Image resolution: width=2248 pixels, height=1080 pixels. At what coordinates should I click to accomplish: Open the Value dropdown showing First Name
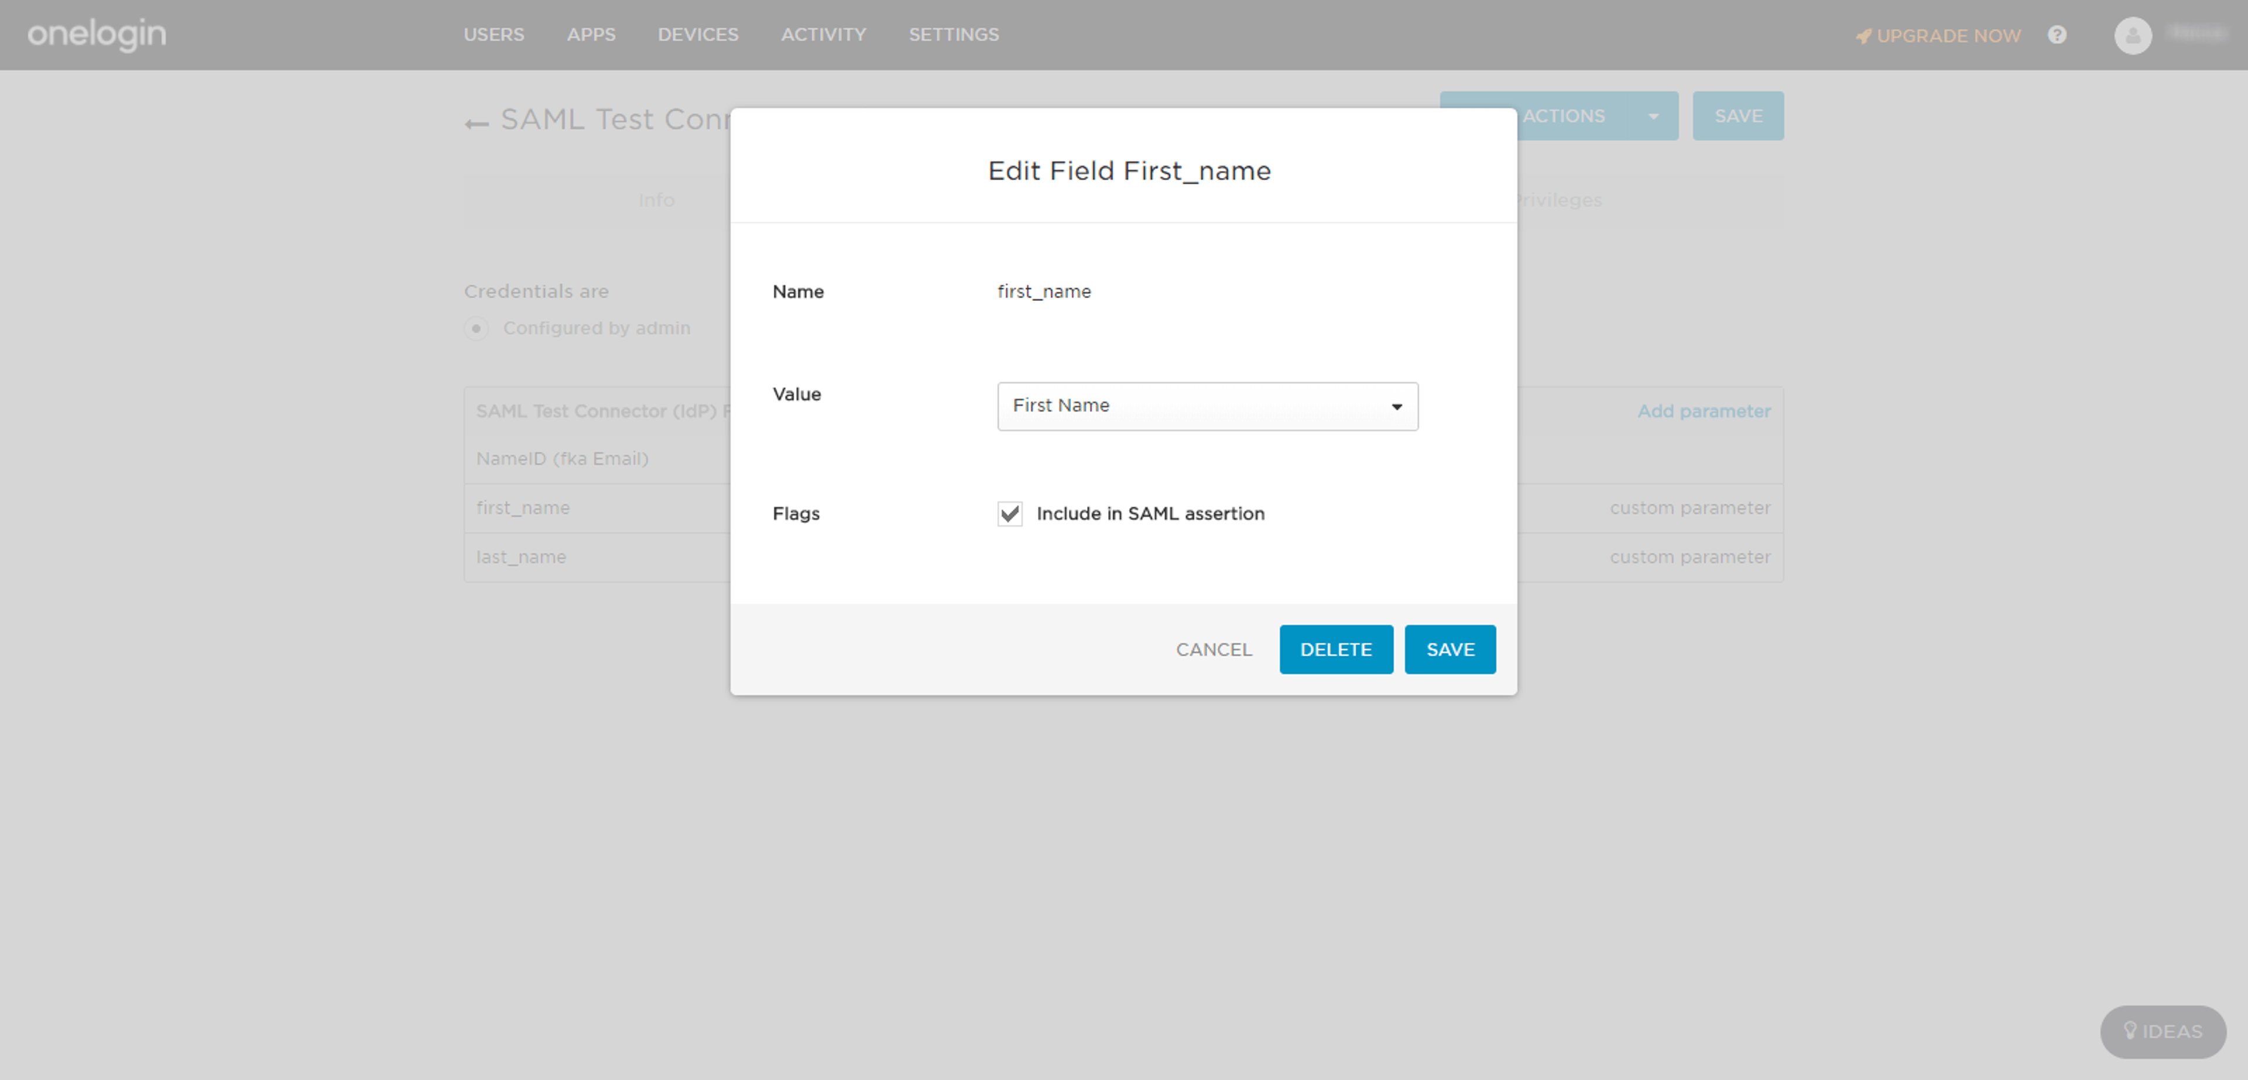tap(1207, 406)
